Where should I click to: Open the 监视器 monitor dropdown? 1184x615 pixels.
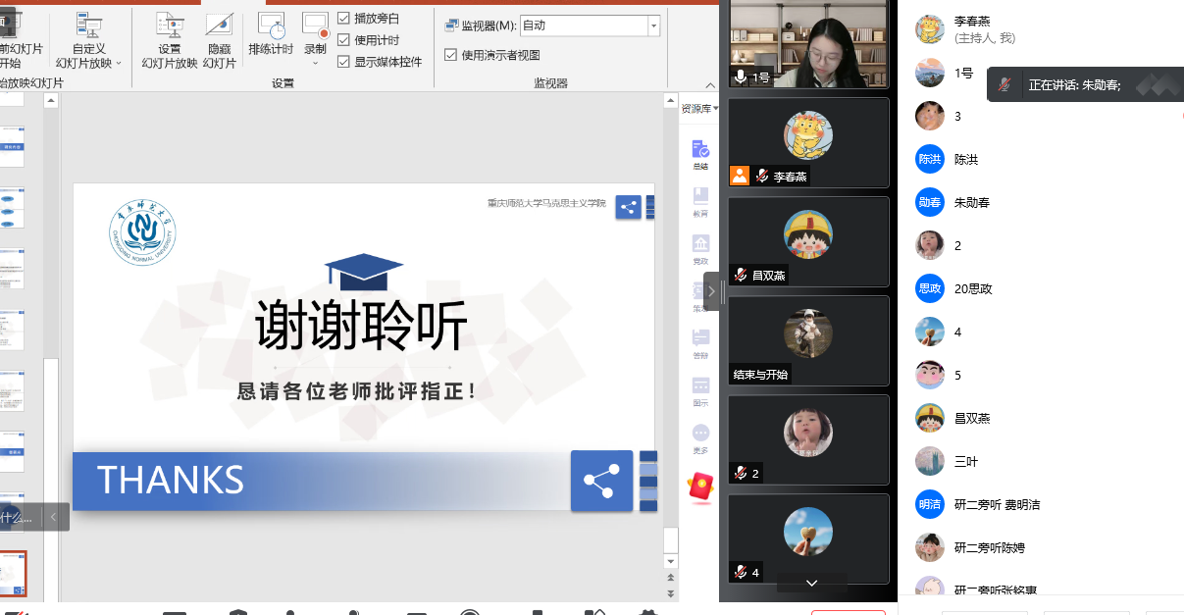[653, 26]
